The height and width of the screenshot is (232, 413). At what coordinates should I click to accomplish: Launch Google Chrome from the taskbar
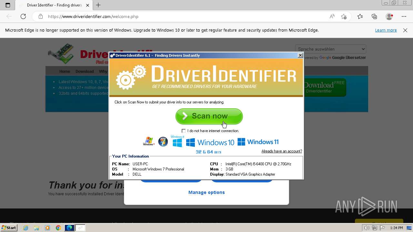tap(58, 228)
